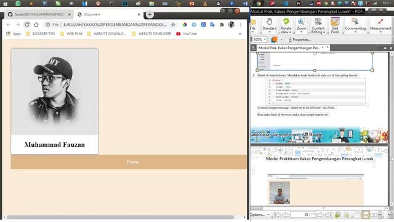
Task: Open the Rotate View dropdown
Action: (286, 26)
